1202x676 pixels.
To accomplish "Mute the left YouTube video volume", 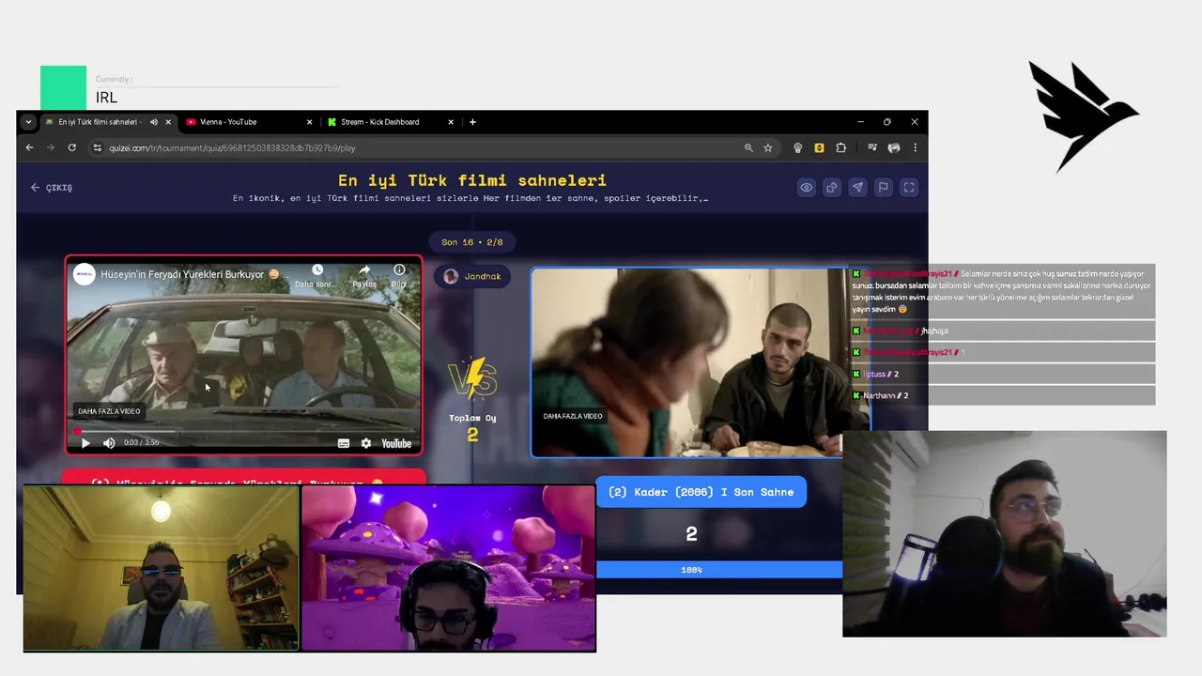I will 109,443.
